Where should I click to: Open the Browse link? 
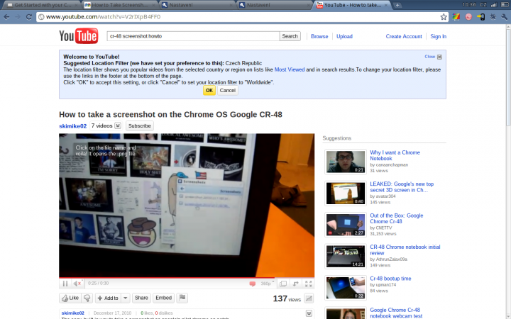point(319,36)
